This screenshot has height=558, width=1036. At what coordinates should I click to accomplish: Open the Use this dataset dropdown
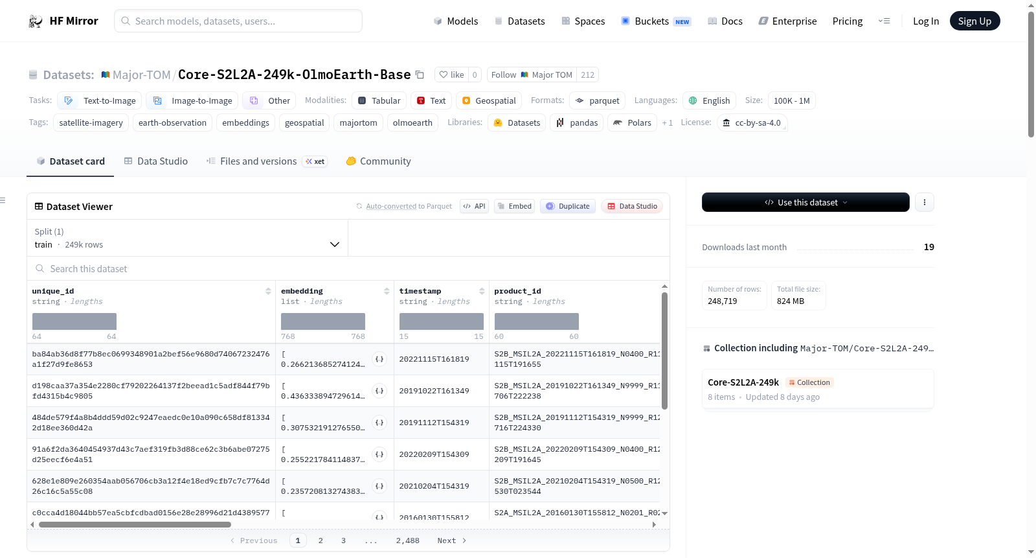(x=805, y=202)
